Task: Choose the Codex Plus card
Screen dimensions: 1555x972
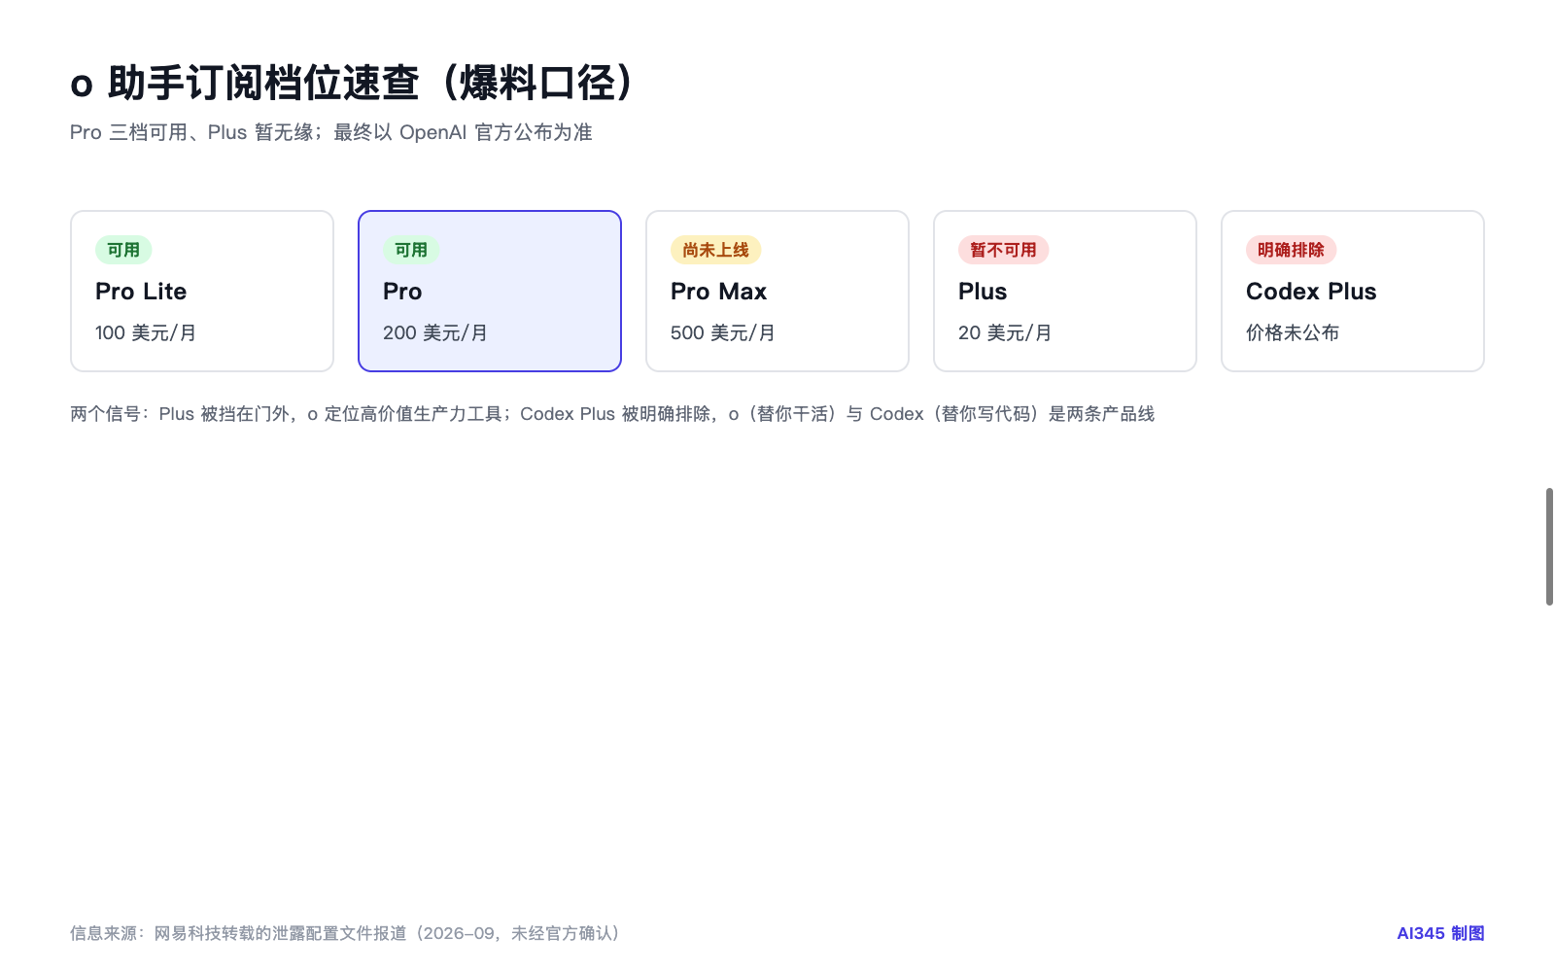Action: tap(1353, 291)
